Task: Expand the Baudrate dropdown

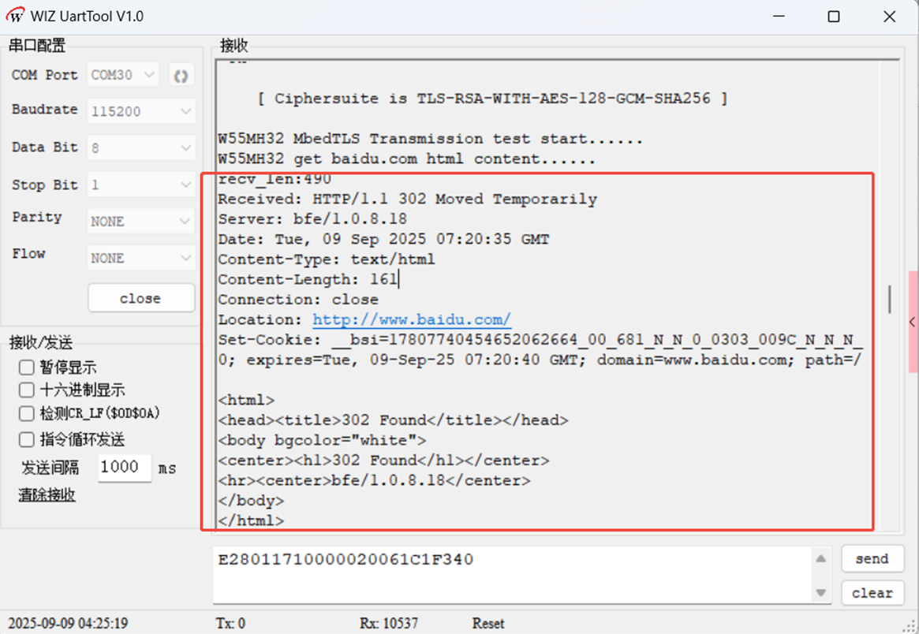Action: [141, 112]
